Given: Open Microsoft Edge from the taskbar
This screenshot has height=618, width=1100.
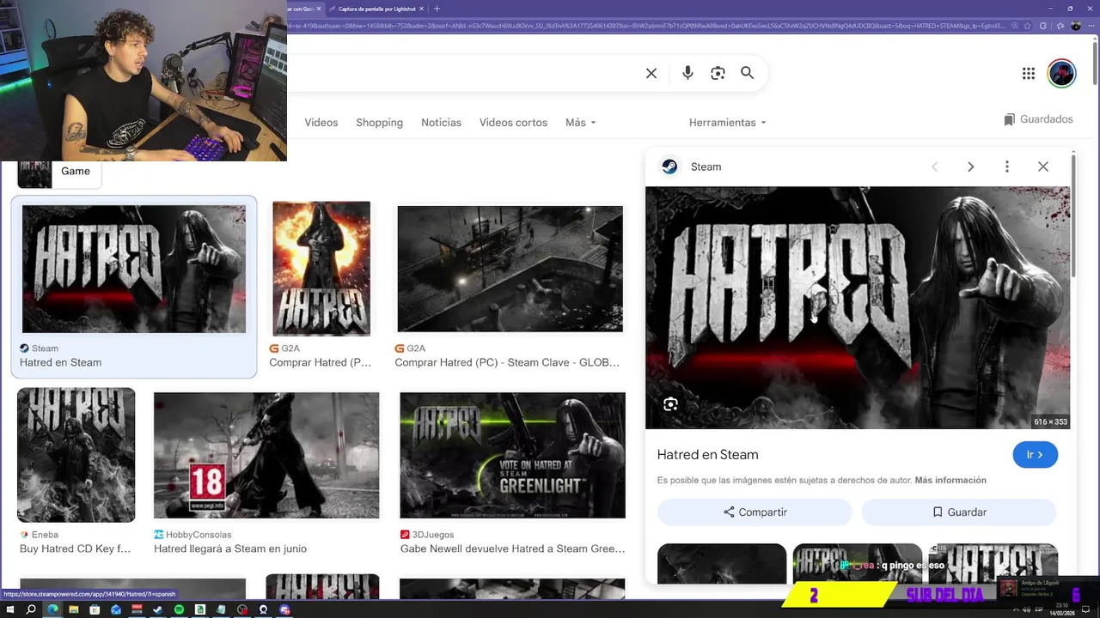Looking at the screenshot, I should pyautogui.click(x=52, y=610).
